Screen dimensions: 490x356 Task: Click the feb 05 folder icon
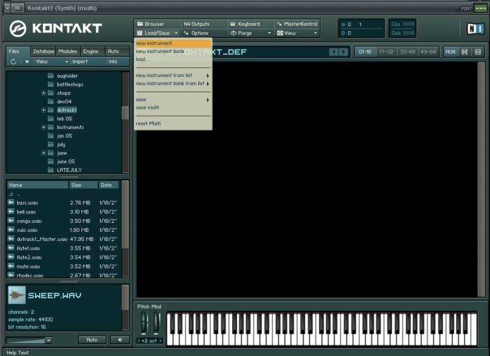pyautogui.click(x=51, y=119)
